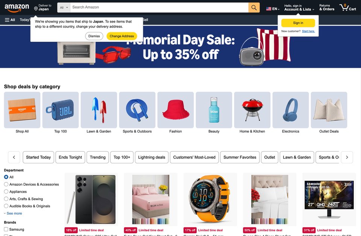This screenshot has width=361, height=236.
Task: Open the shopping Cart icon
Action: (x=347, y=8)
